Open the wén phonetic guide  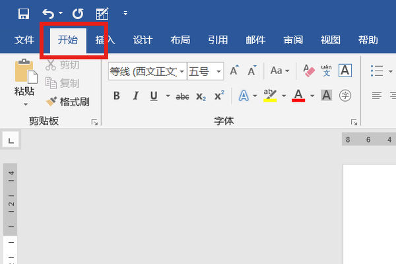pyautogui.click(x=326, y=71)
